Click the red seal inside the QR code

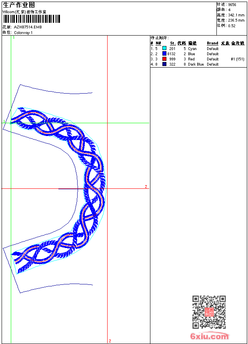pos(209,312)
